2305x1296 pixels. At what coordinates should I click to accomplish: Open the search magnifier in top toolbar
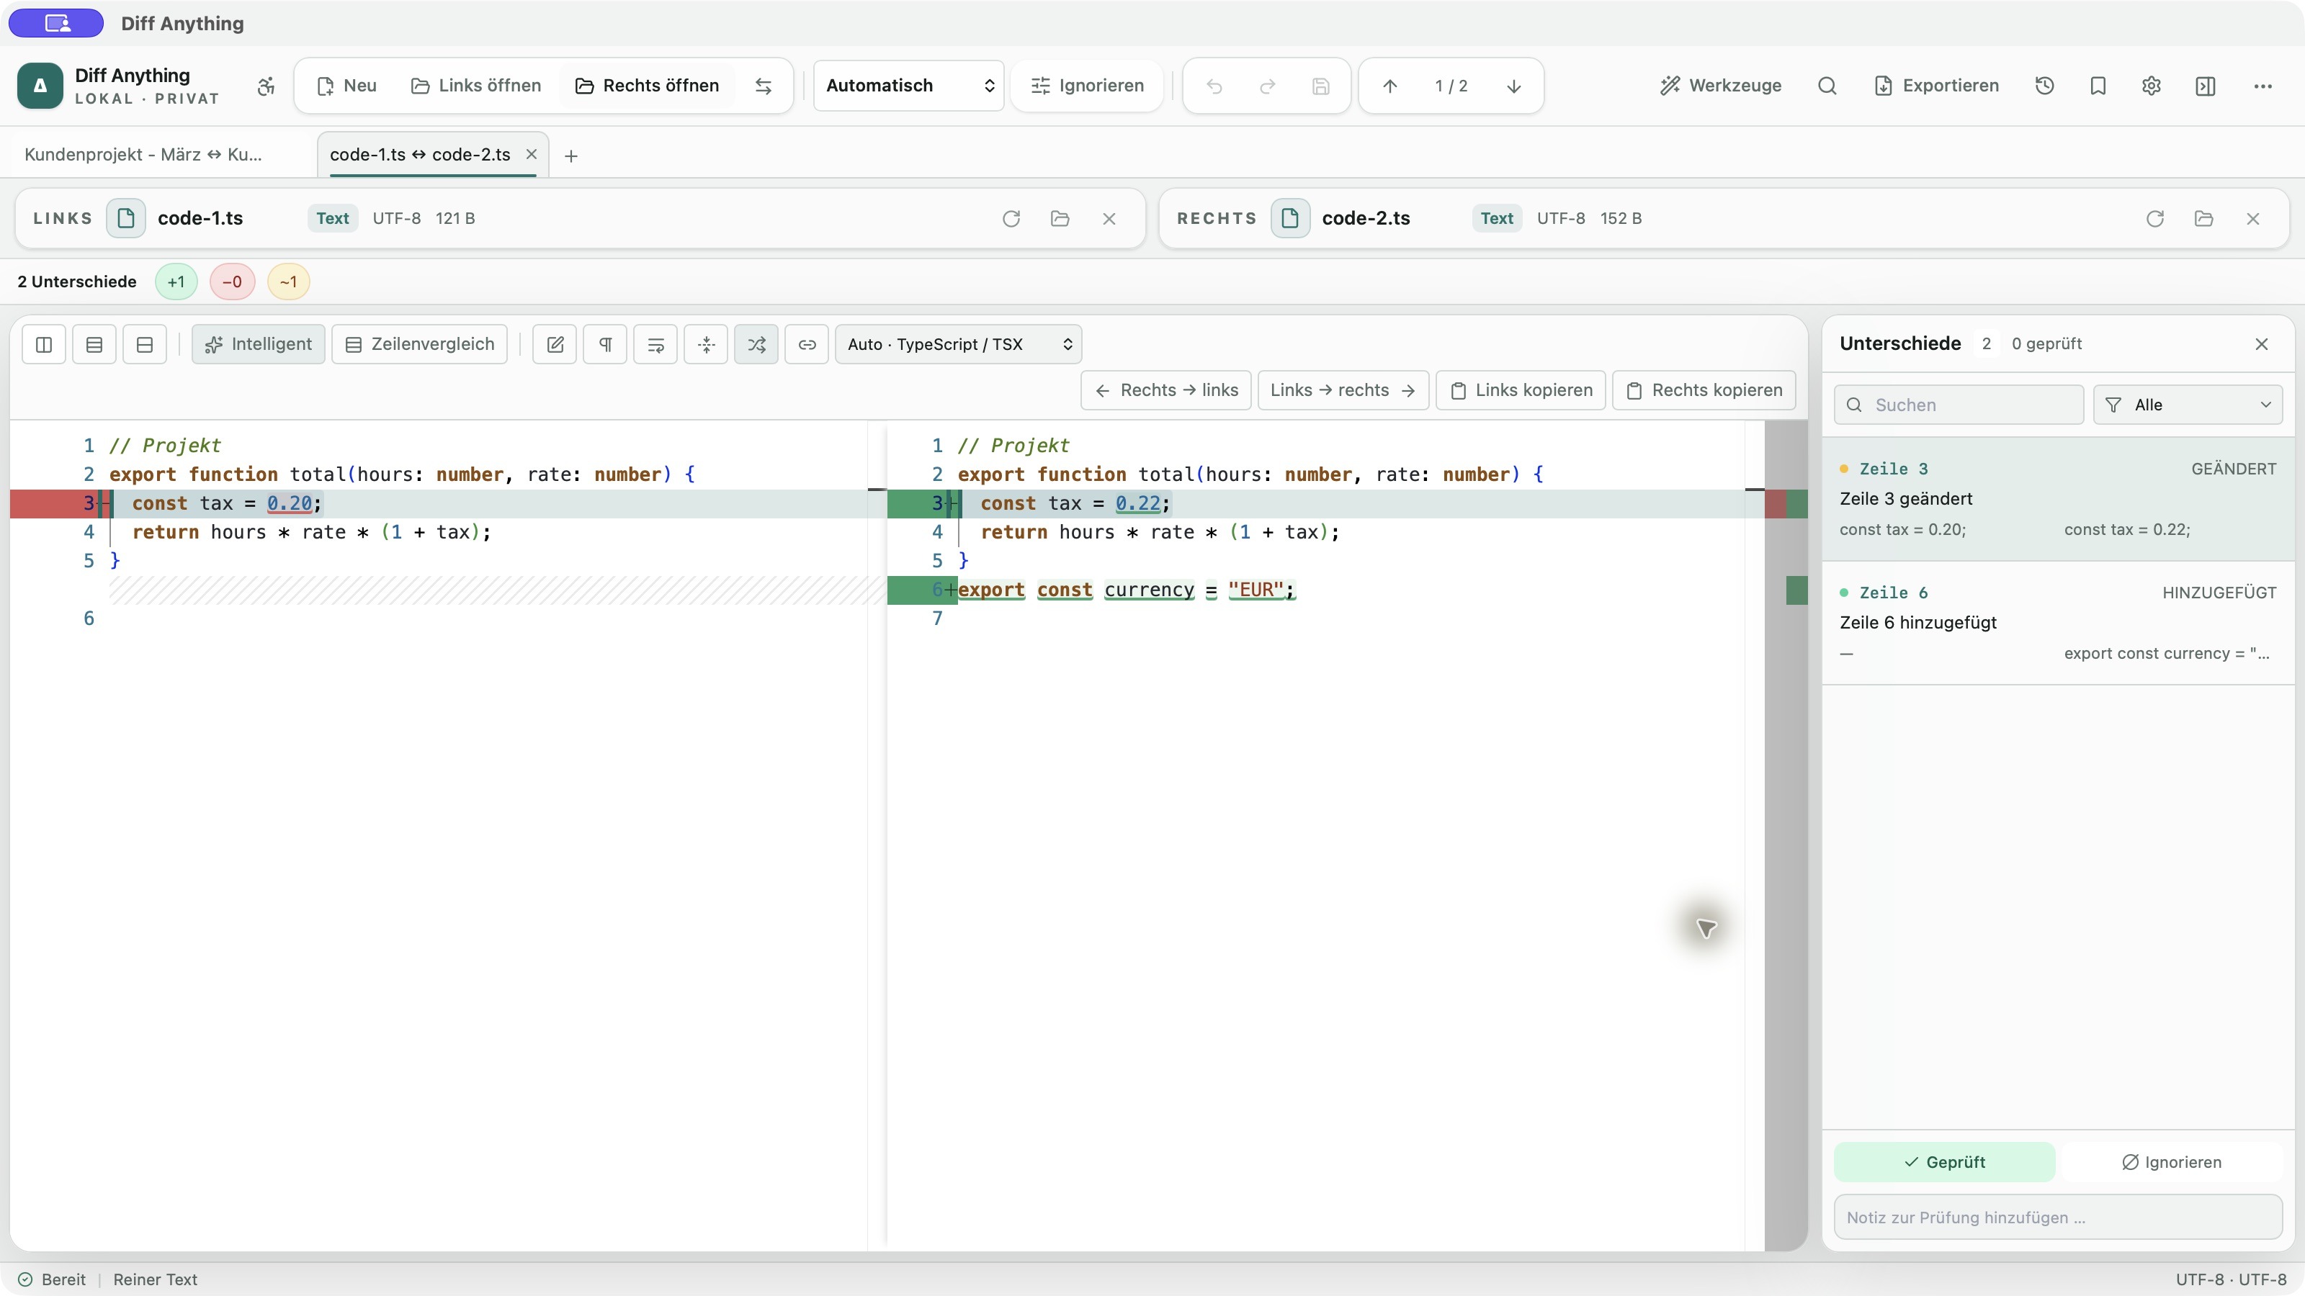pyautogui.click(x=1827, y=86)
